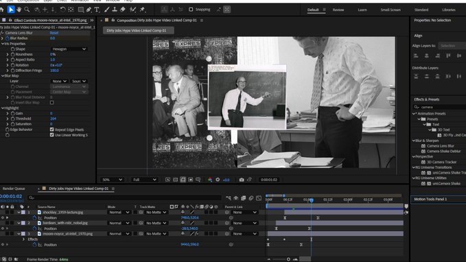466x262 pixels.
Task: Open Blur Map Layer None dropdown
Action: 60,81
